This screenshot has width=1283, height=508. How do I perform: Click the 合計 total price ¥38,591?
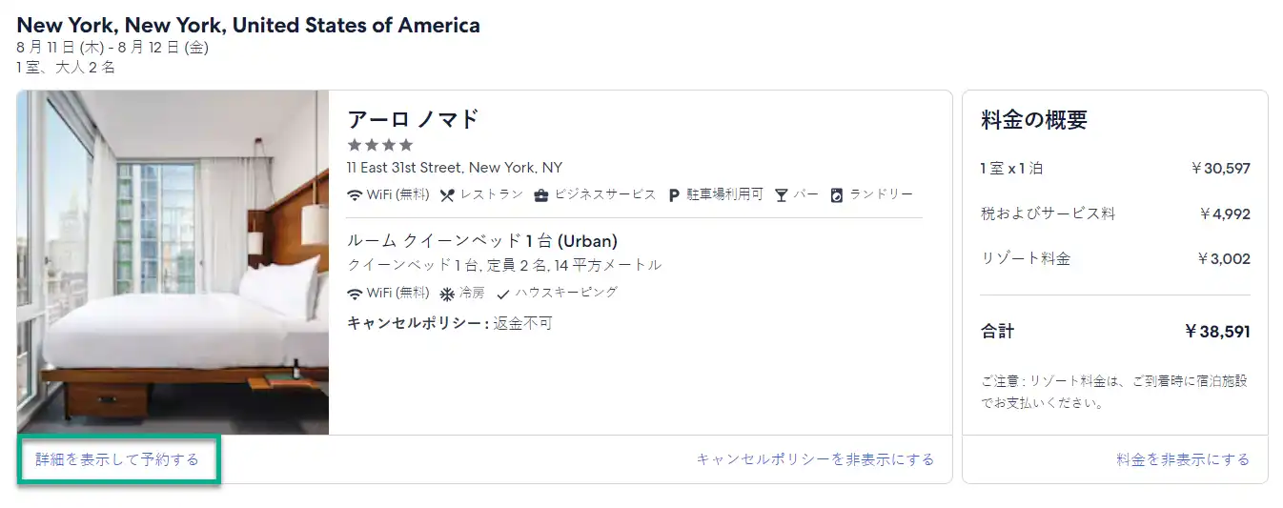click(1217, 332)
